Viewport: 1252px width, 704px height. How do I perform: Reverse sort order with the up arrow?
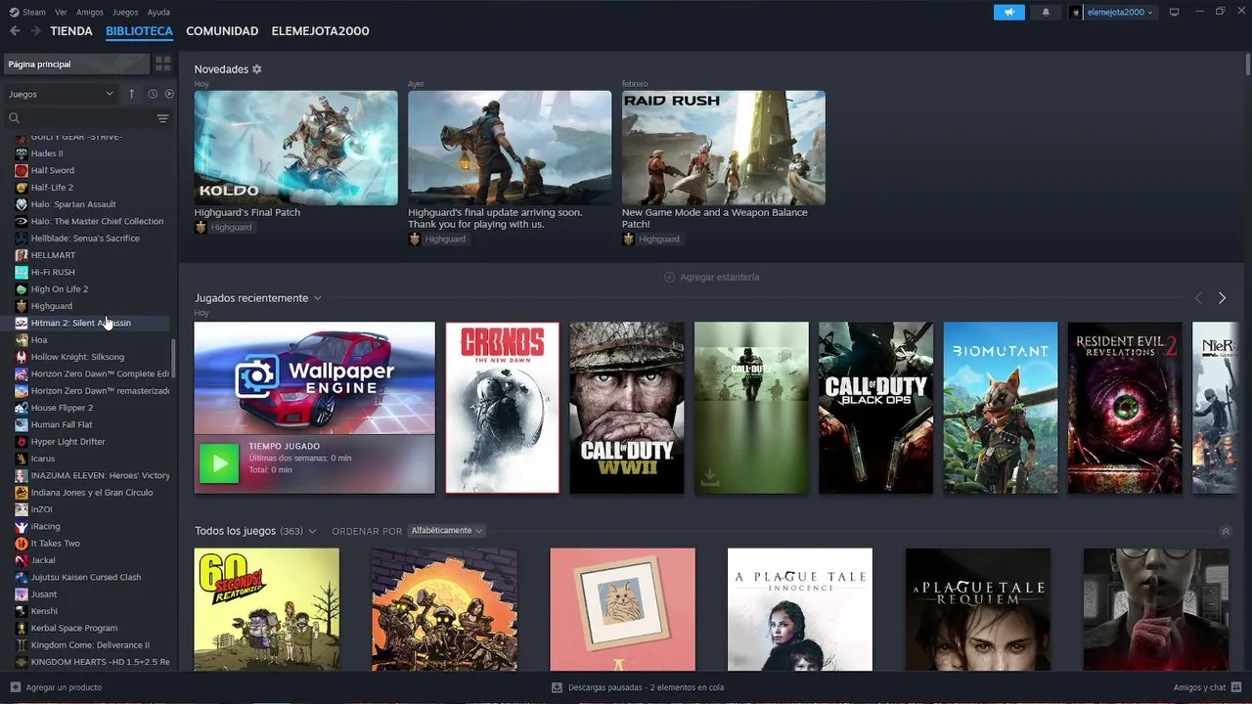132,94
